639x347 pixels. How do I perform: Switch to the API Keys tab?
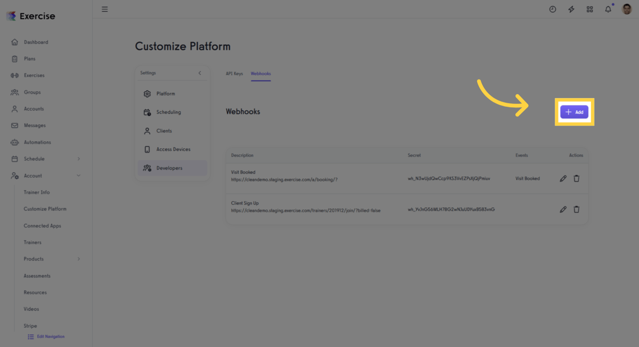click(x=234, y=73)
